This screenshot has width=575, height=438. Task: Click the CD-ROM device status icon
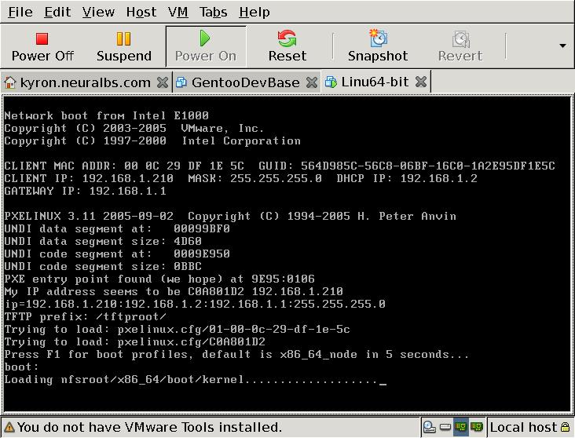point(430,428)
